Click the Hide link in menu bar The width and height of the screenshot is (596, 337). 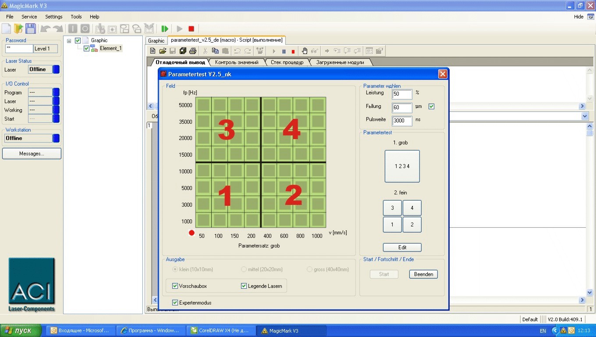(x=578, y=17)
